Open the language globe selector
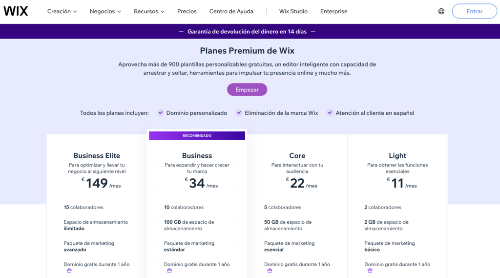500x278 pixels. pyautogui.click(x=441, y=11)
